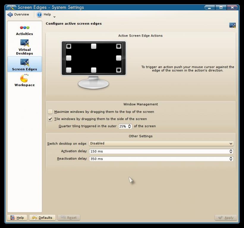Open the Switch desktop on edge dropdown
Viewport: 244px width, 228px height.
[x=161, y=143]
